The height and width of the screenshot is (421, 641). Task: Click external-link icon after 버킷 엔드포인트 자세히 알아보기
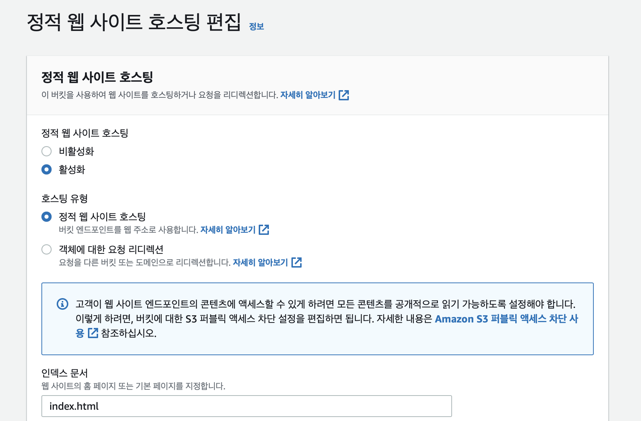(x=264, y=230)
